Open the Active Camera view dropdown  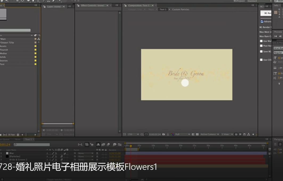point(210,134)
